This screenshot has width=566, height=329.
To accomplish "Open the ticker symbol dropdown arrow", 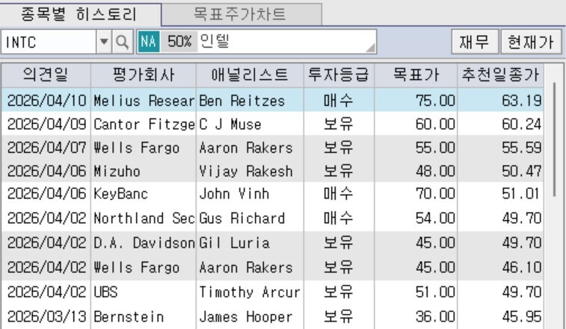I will (x=104, y=43).
